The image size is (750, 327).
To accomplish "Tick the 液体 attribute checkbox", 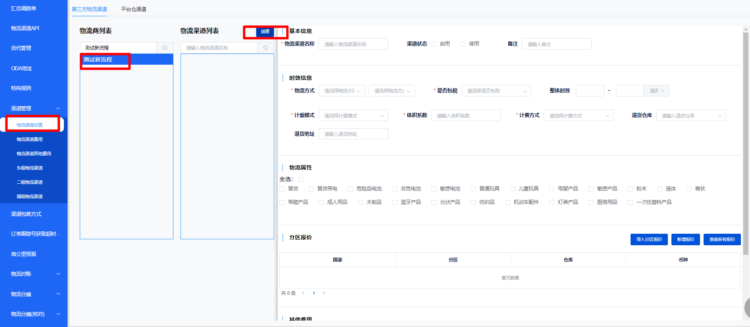I will click(x=660, y=189).
